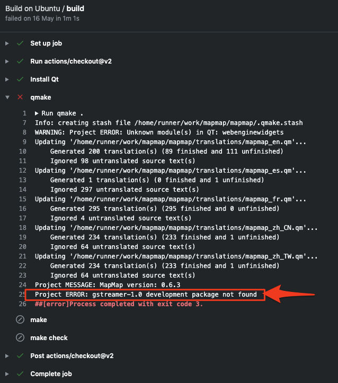The height and width of the screenshot is (383, 338).
Task: Select 'Generated 1 translation(s)' log line
Action: 157,180
